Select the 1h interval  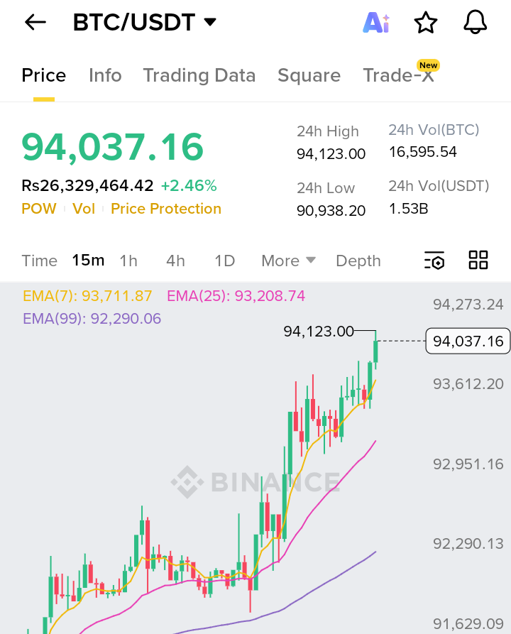coord(128,261)
